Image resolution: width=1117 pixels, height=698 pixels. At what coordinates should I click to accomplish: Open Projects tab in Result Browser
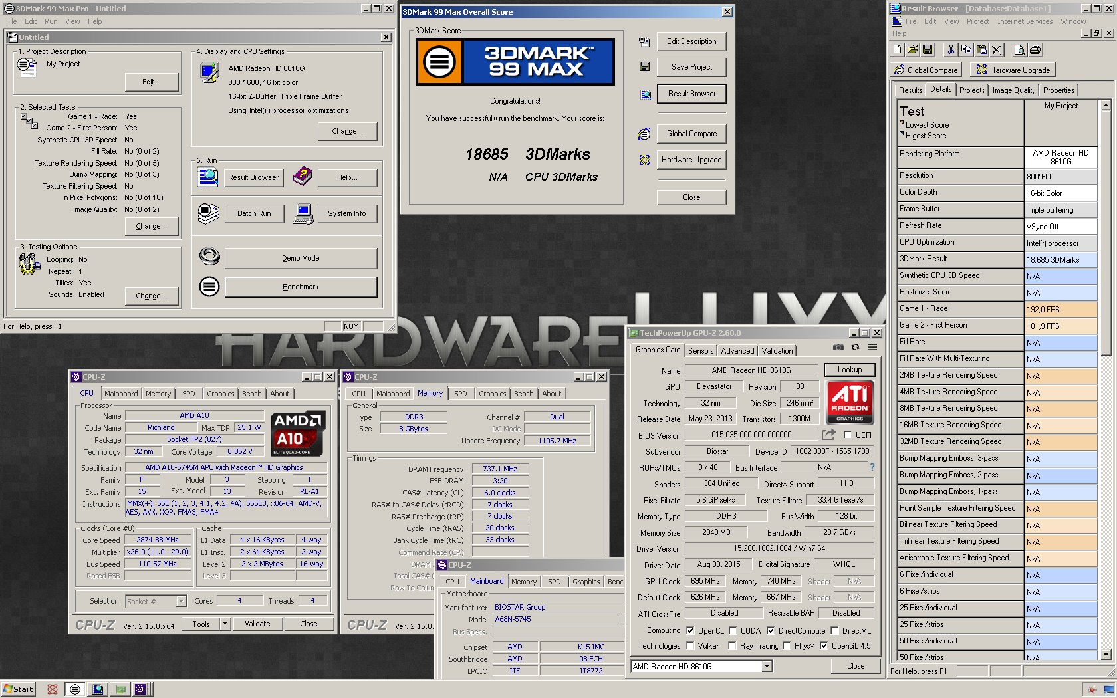[x=972, y=90]
